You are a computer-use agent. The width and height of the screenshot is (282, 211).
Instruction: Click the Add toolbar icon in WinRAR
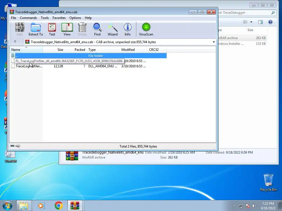tap(20, 29)
